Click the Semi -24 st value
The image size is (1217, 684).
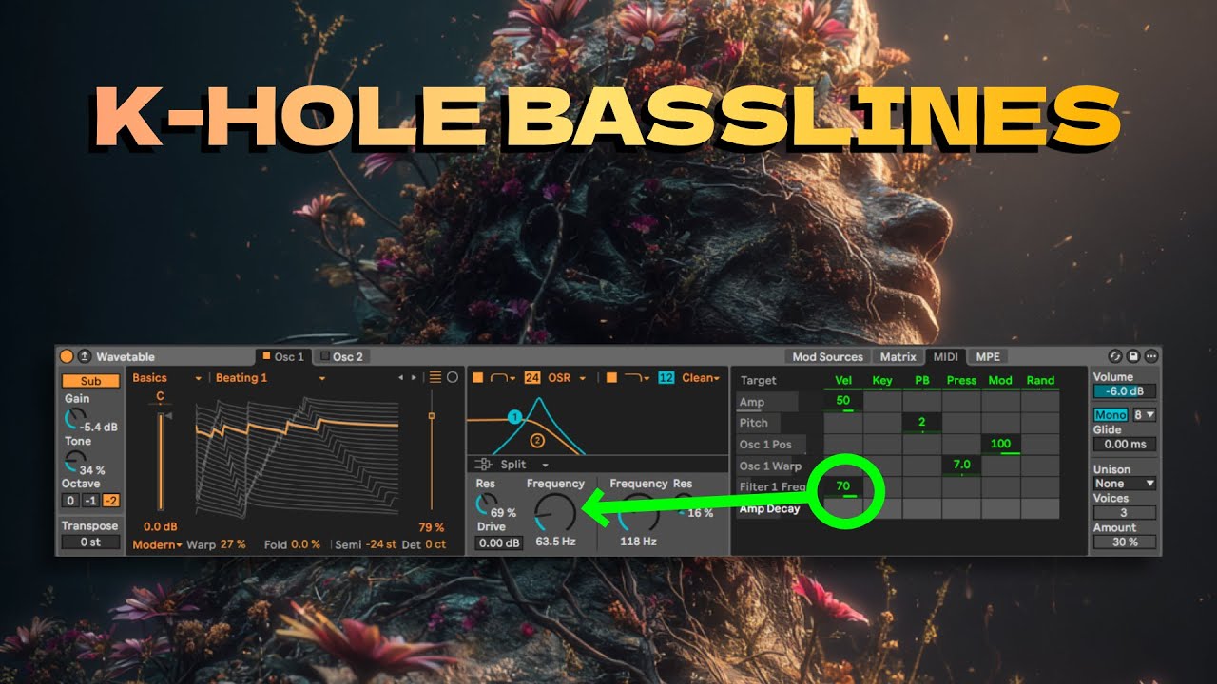click(x=380, y=544)
